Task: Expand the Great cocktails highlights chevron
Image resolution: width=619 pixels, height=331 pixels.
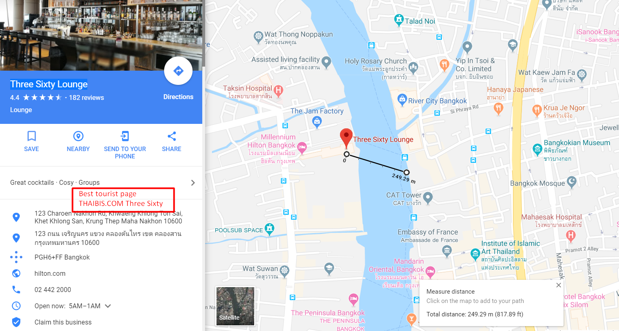Action: click(x=193, y=183)
